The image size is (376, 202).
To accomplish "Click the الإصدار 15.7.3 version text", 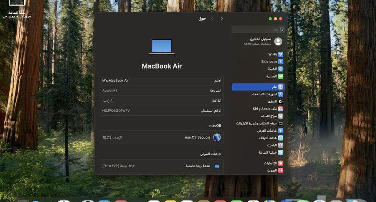I will (x=112, y=137).
